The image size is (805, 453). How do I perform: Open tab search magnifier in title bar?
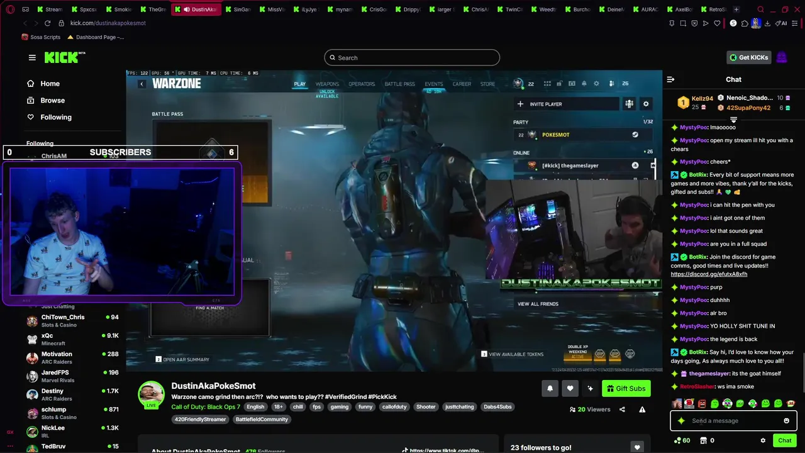[x=760, y=9]
